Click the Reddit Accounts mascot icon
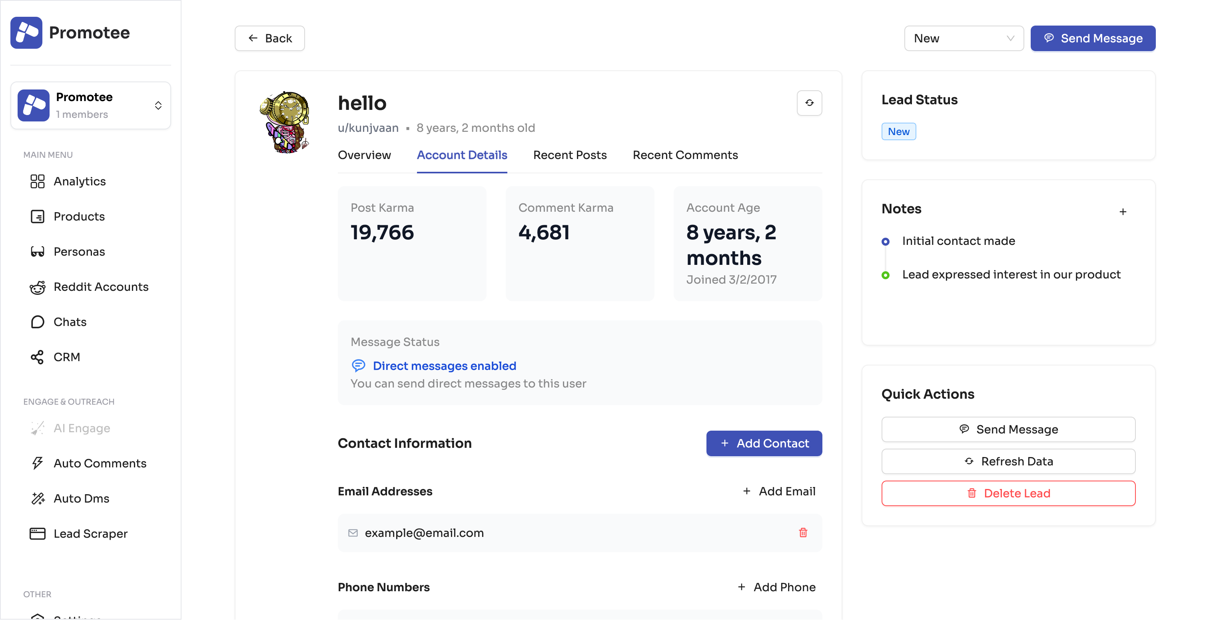Screen dimensions: 1209x620 click(38, 287)
